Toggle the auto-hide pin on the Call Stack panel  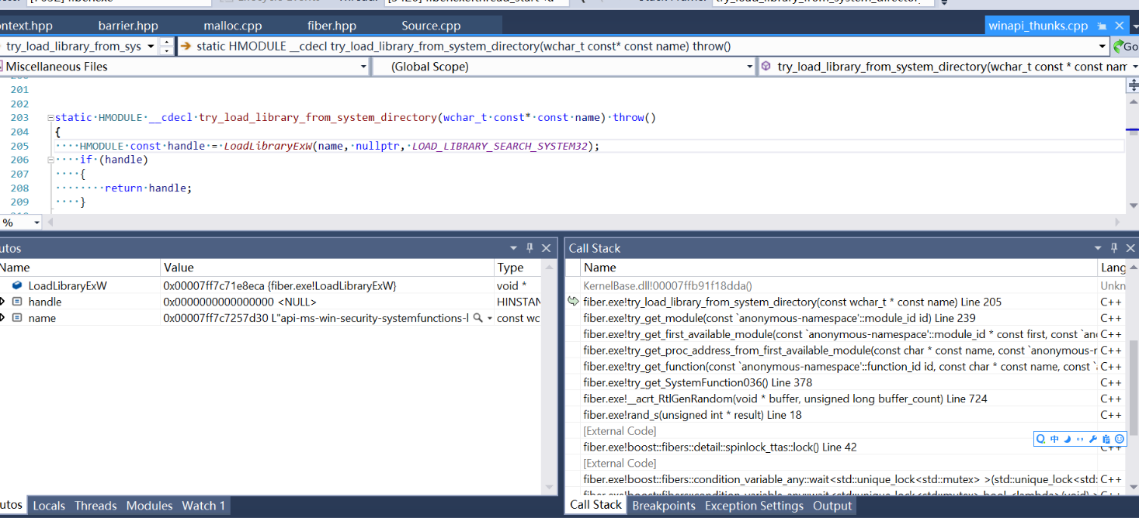[x=1113, y=247]
